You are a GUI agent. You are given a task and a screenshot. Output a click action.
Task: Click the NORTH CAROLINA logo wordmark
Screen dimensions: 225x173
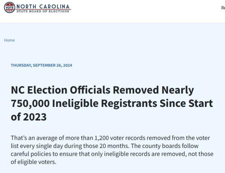[x=43, y=7]
